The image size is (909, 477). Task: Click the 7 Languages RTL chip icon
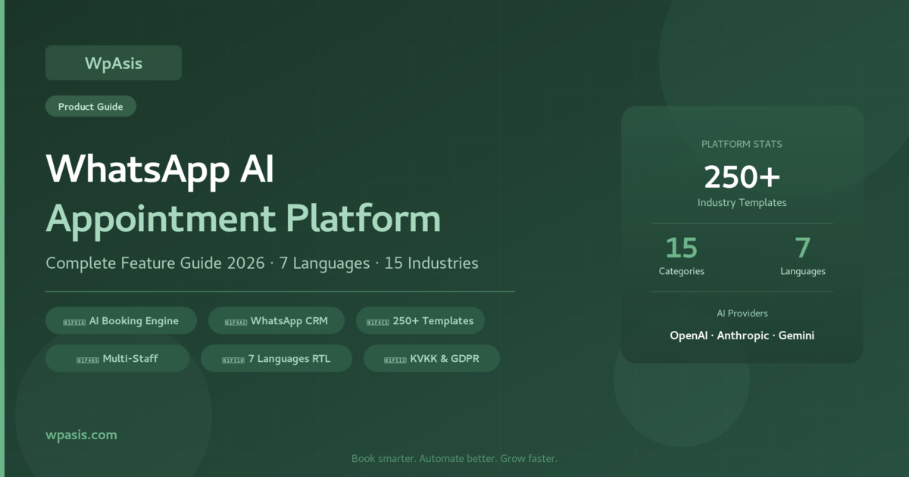tap(233, 360)
